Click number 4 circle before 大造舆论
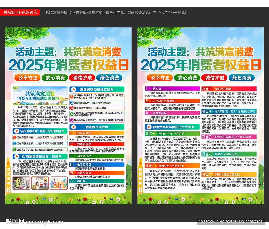 click(72, 114)
